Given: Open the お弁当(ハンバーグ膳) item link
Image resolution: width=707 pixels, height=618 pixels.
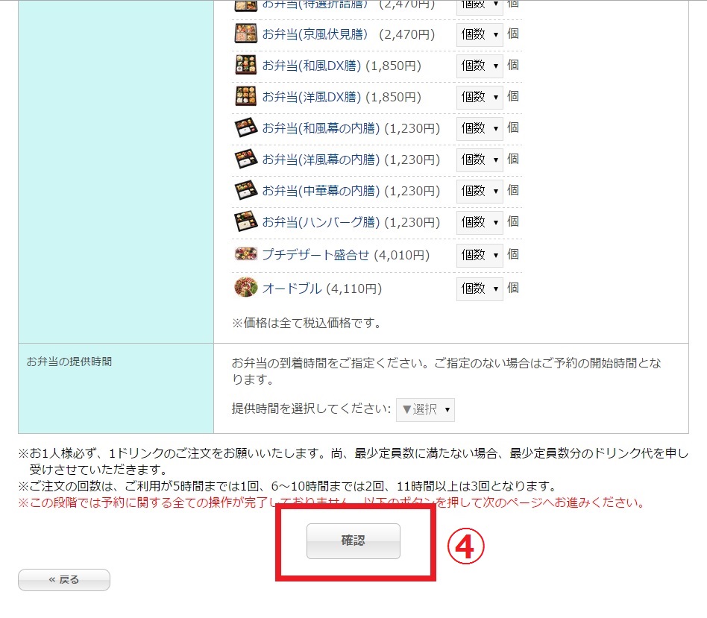Looking at the screenshot, I should click(x=321, y=222).
